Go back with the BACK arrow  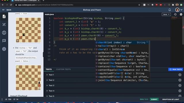point(7,10)
